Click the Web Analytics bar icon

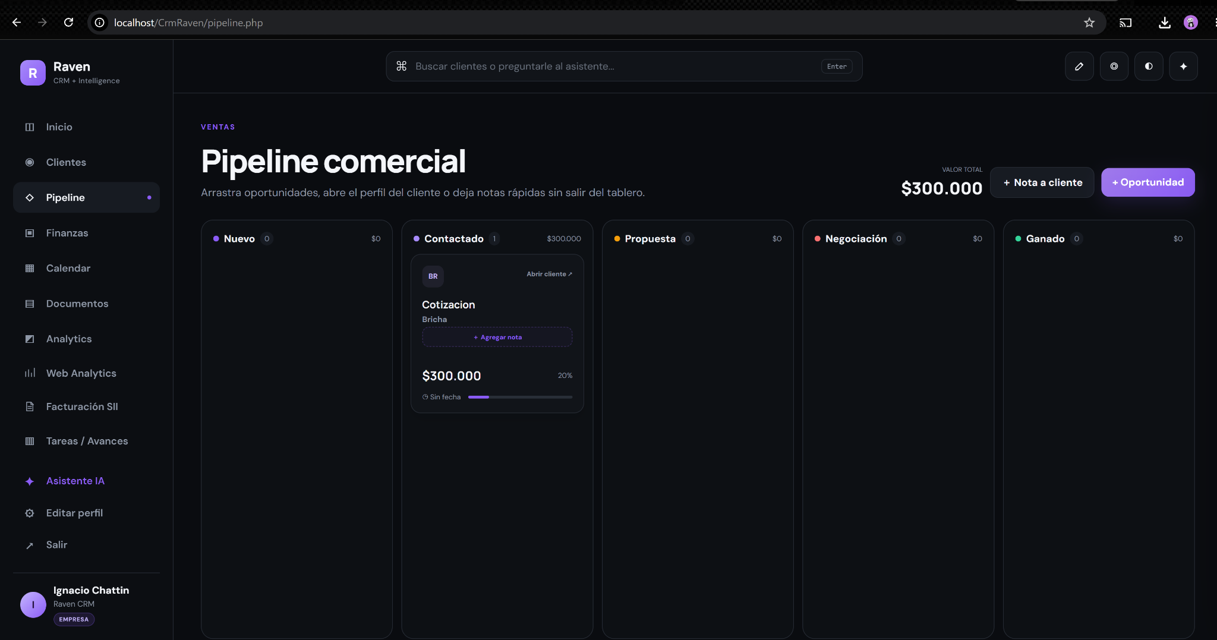30,373
